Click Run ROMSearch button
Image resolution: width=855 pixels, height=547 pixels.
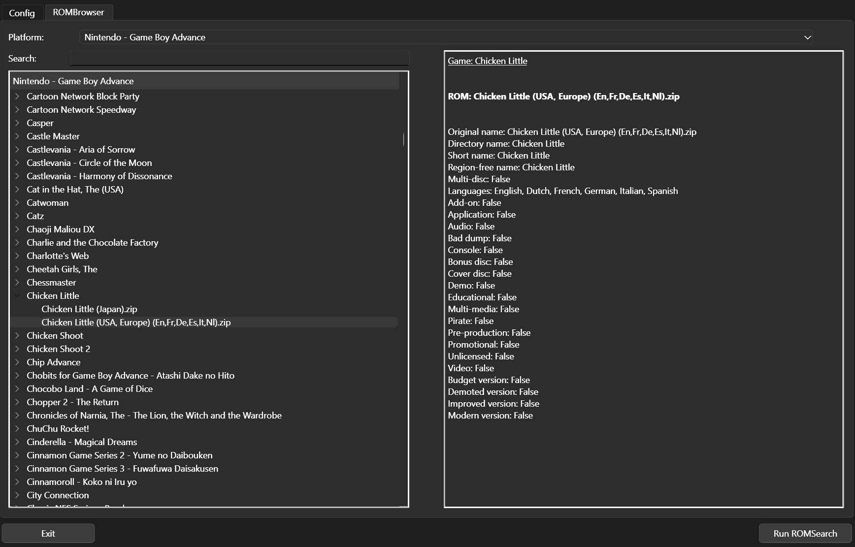pos(805,533)
